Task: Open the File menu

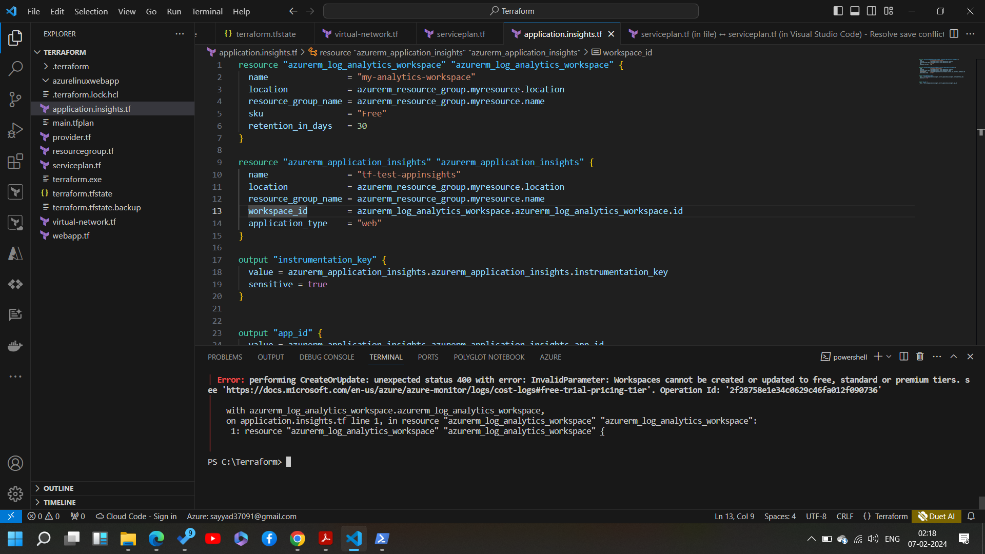Action: [x=33, y=11]
